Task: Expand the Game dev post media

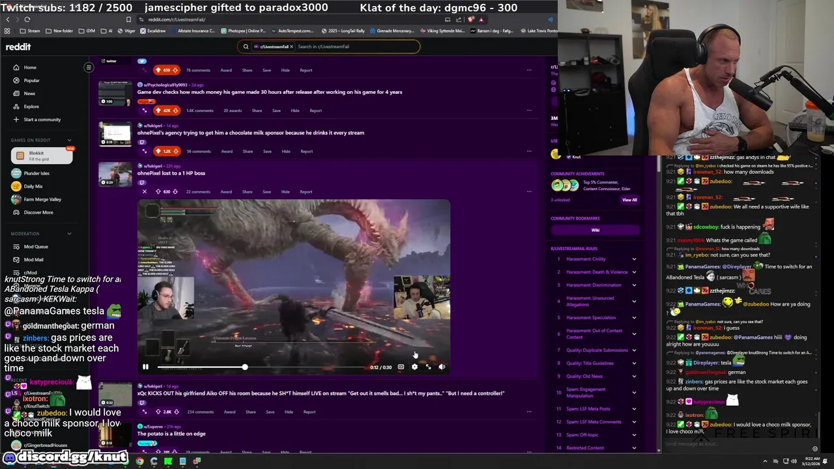Action: click(x=145, y=111)
